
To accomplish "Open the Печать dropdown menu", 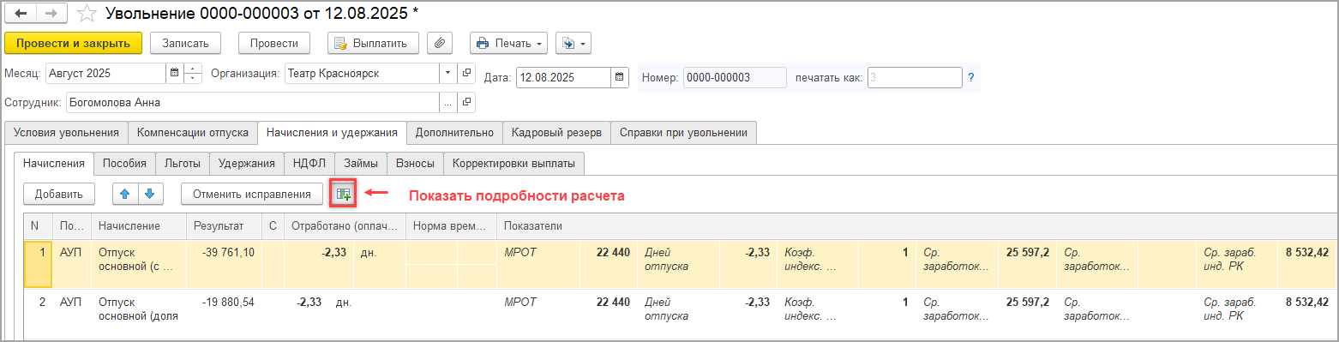I will point(508,43).
